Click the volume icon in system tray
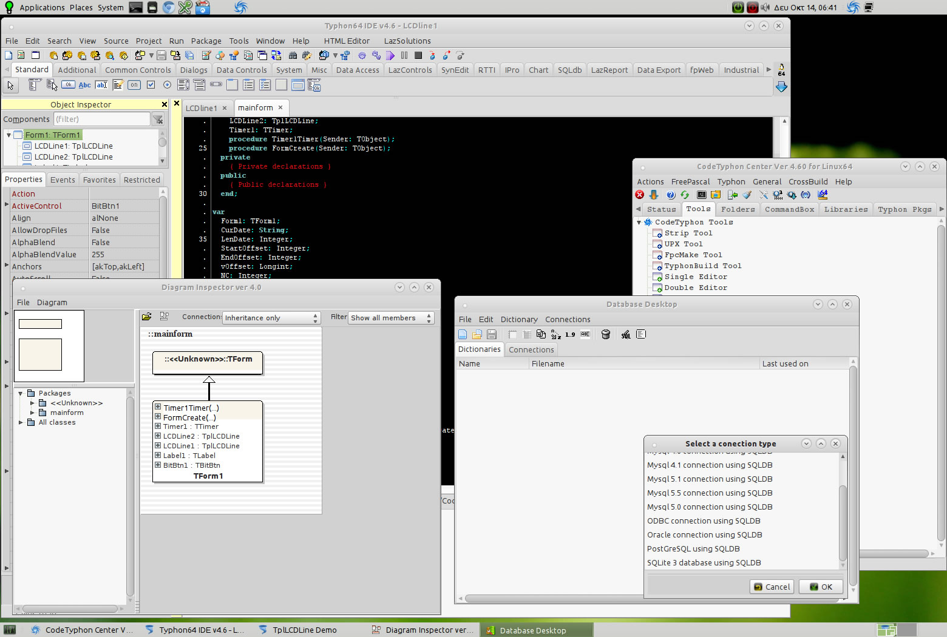This screenshot has width=947, height=637. point(765,7)
